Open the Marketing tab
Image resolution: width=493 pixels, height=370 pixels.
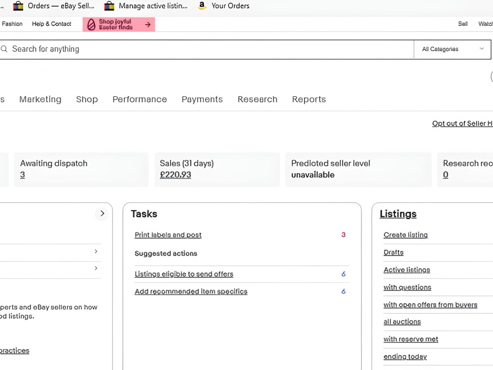coord(40,99)
